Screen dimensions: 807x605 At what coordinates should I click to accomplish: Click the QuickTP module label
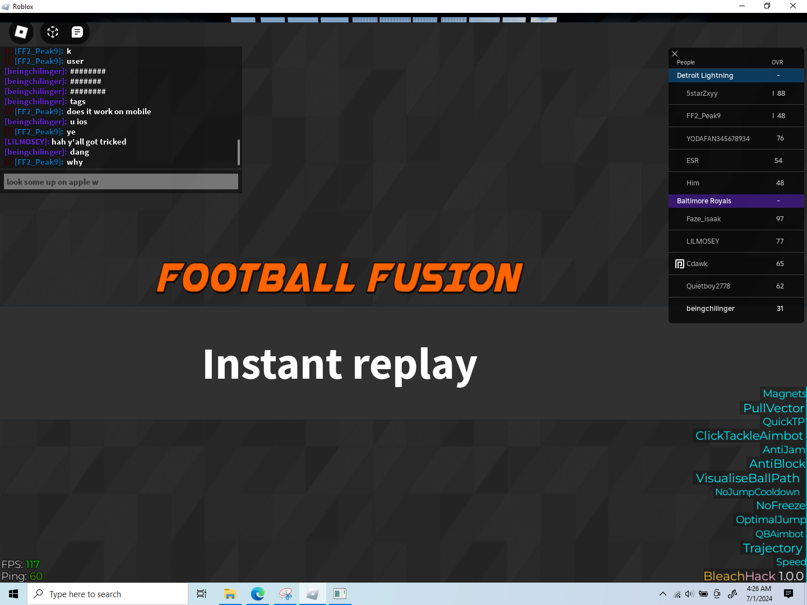click(x=783, y=422)
